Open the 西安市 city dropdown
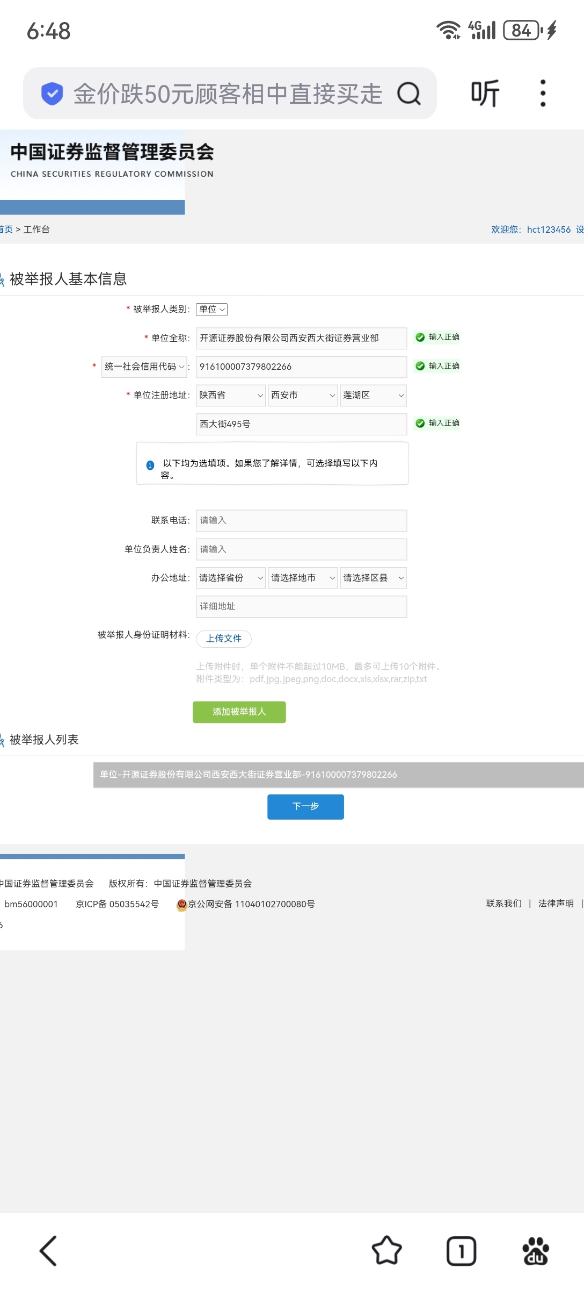Screen dimensions: 584x1290 tap(303, 395)
